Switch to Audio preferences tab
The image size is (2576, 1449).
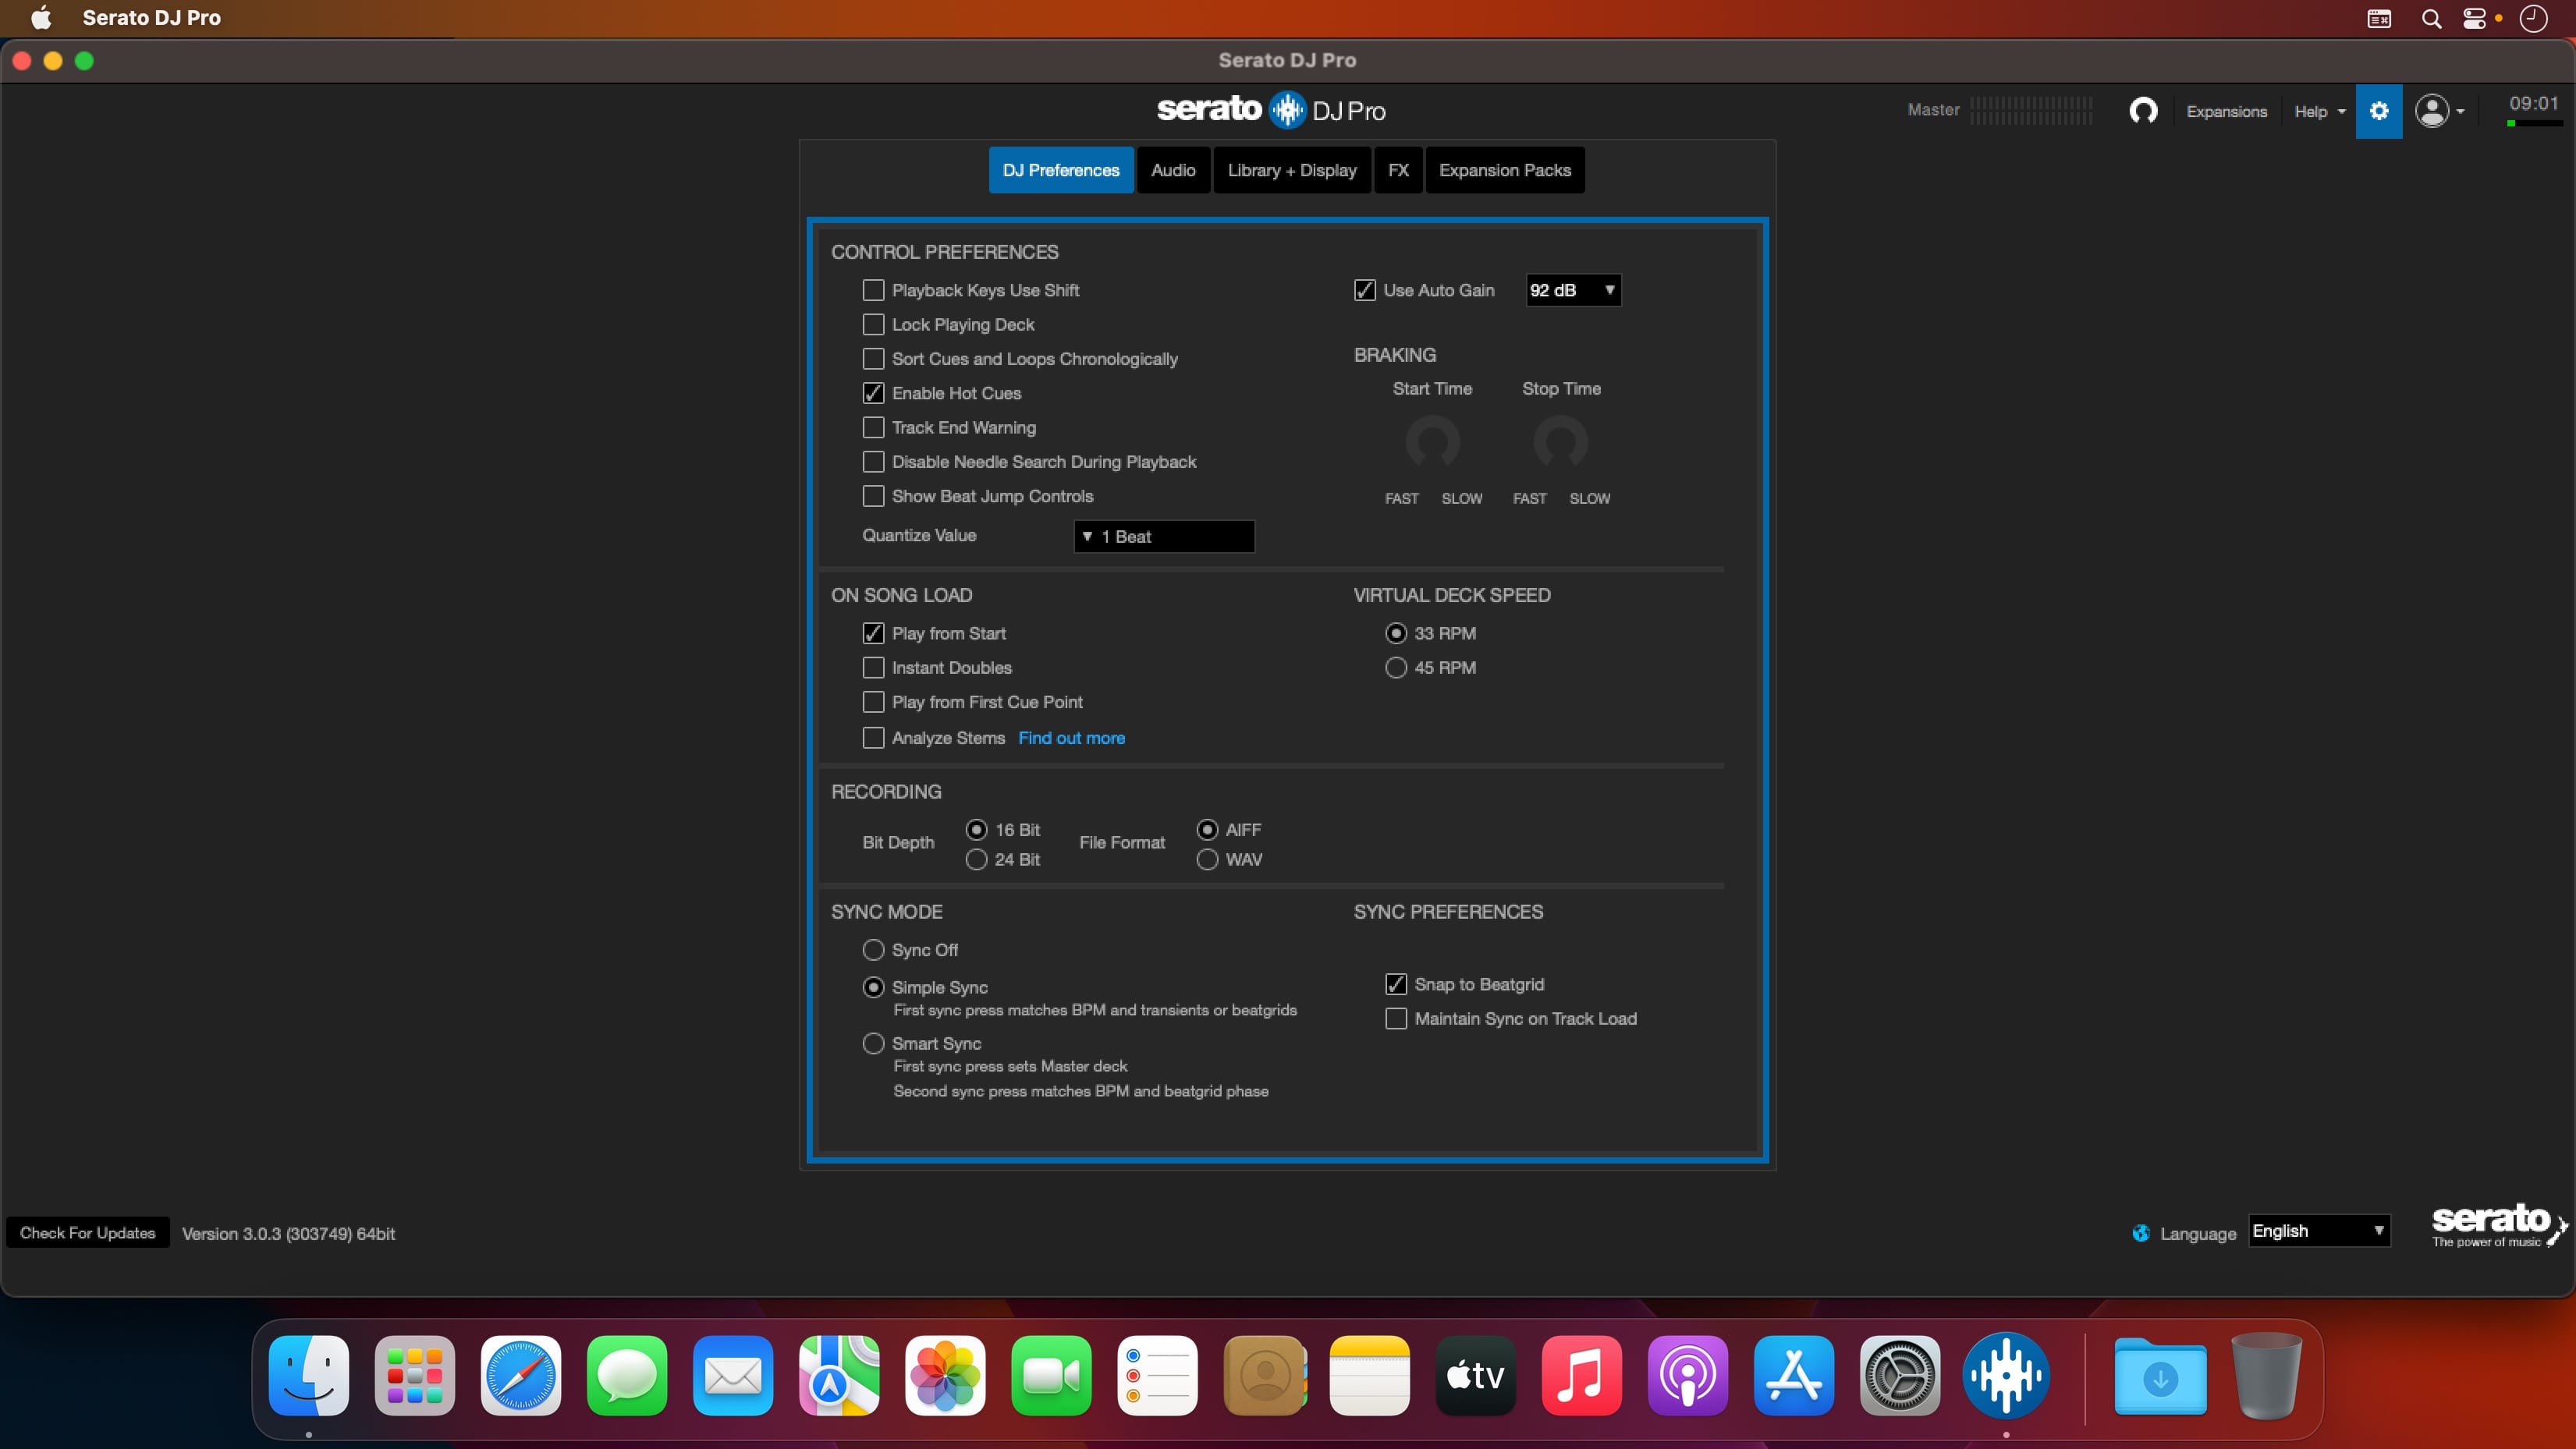[1173, 170]
